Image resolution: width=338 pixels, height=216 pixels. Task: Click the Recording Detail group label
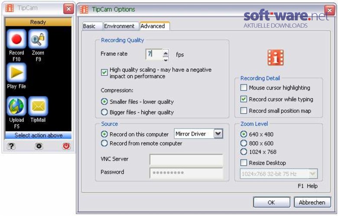pos(260,78)
